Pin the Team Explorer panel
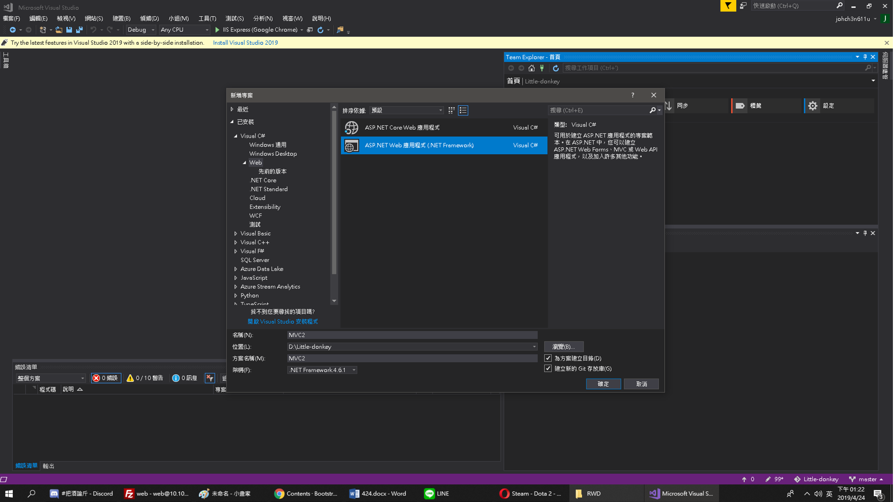Screen dimensions: 894x502 click(865, 57)
